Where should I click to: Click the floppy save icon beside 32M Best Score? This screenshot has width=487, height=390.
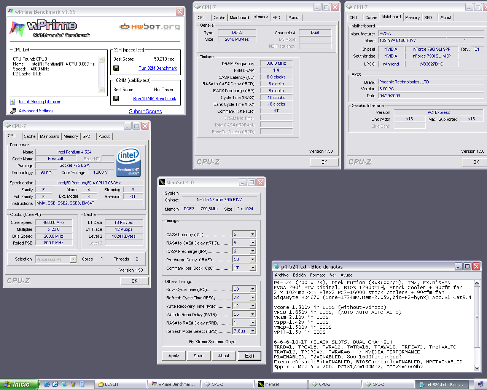pyautogui.click(x=116, y=68)
